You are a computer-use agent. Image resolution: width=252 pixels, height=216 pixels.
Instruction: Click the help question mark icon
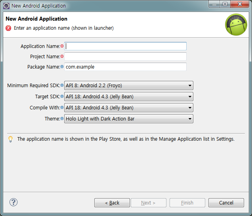point(13,202)
